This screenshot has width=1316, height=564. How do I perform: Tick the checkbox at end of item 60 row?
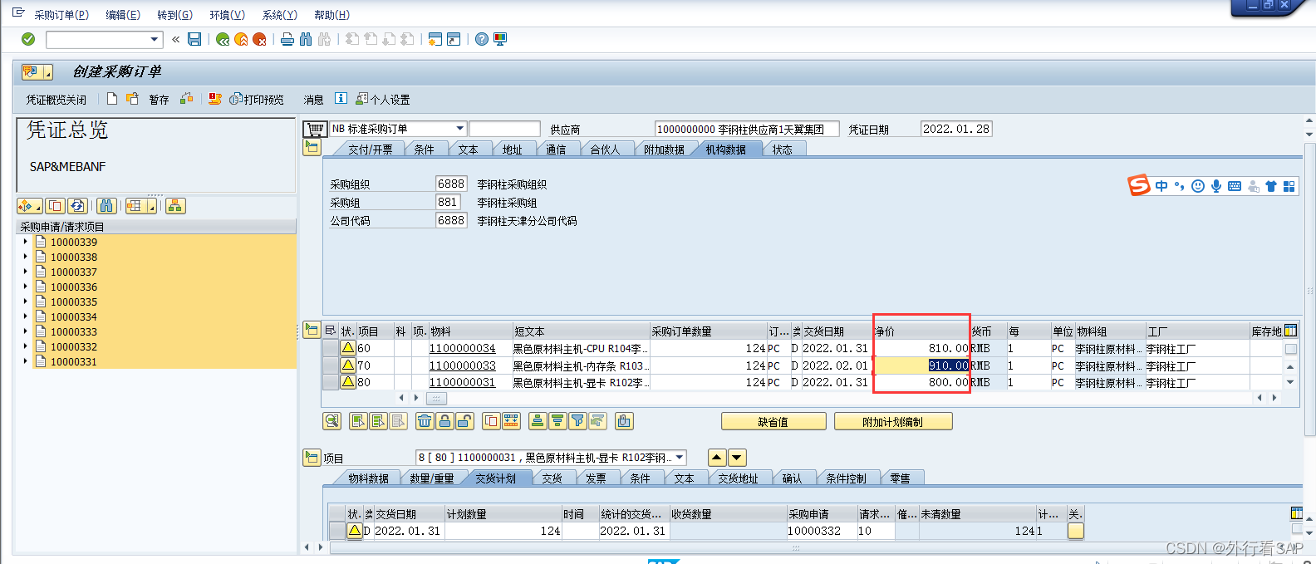click(1291, 349)
